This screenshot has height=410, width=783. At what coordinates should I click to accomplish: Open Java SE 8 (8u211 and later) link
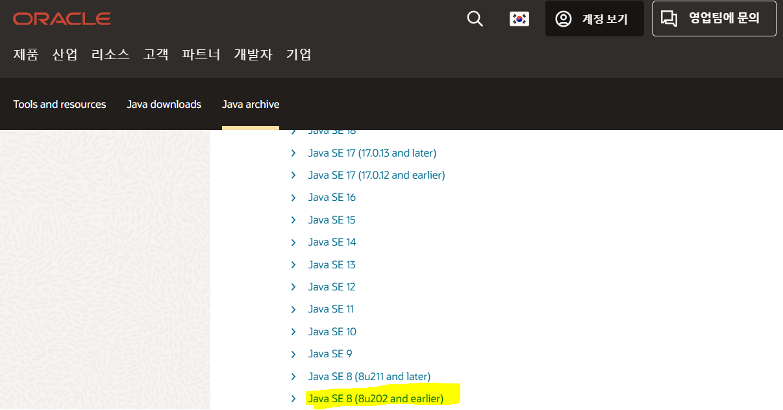tap(369, 376)
